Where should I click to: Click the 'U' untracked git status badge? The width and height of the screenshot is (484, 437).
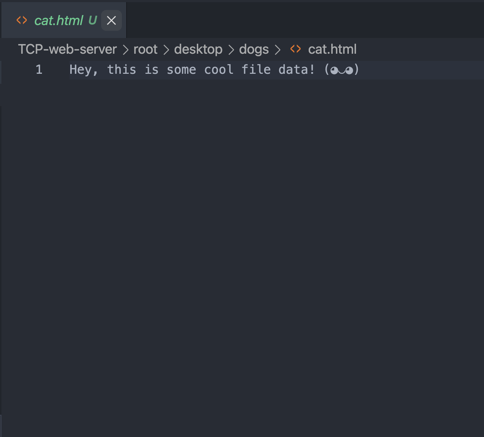pyautogui.click(x=93, y=20)
